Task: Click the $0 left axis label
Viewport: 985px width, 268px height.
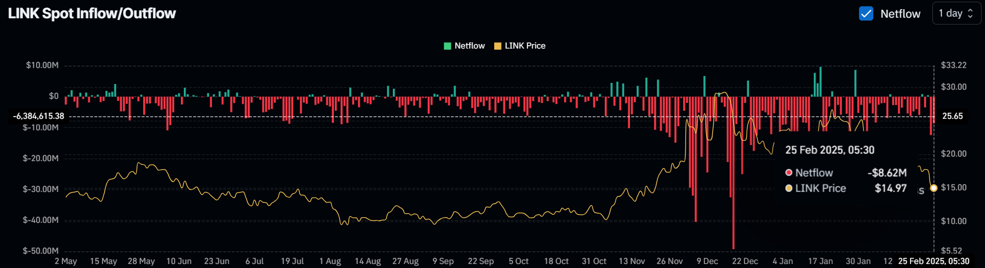Action: click(x=53, y=96)
